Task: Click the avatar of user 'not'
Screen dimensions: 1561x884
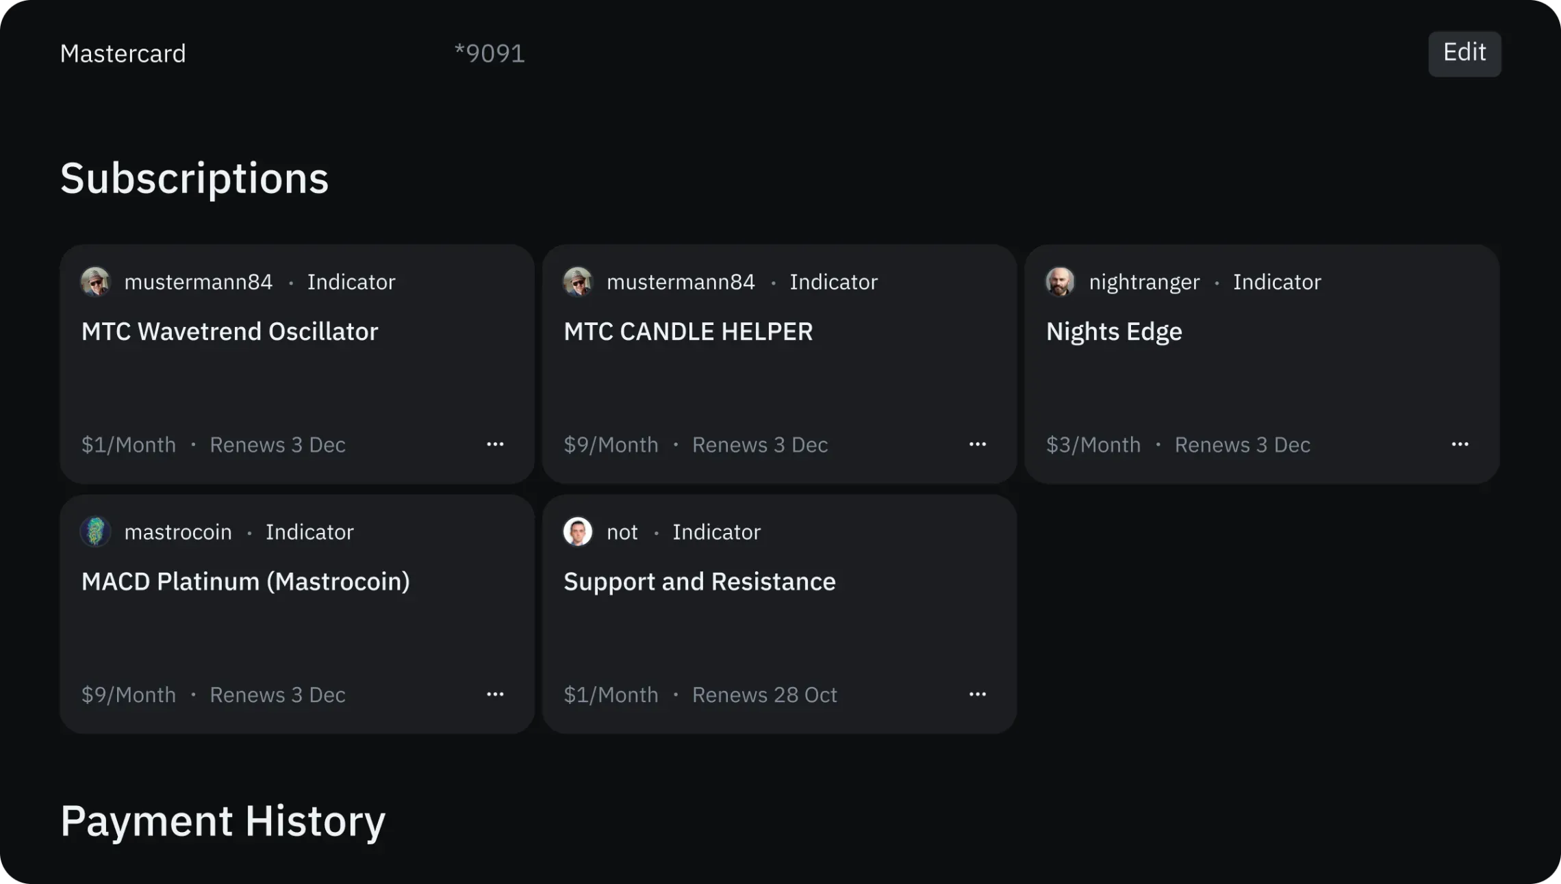Action: coord(577,532)
